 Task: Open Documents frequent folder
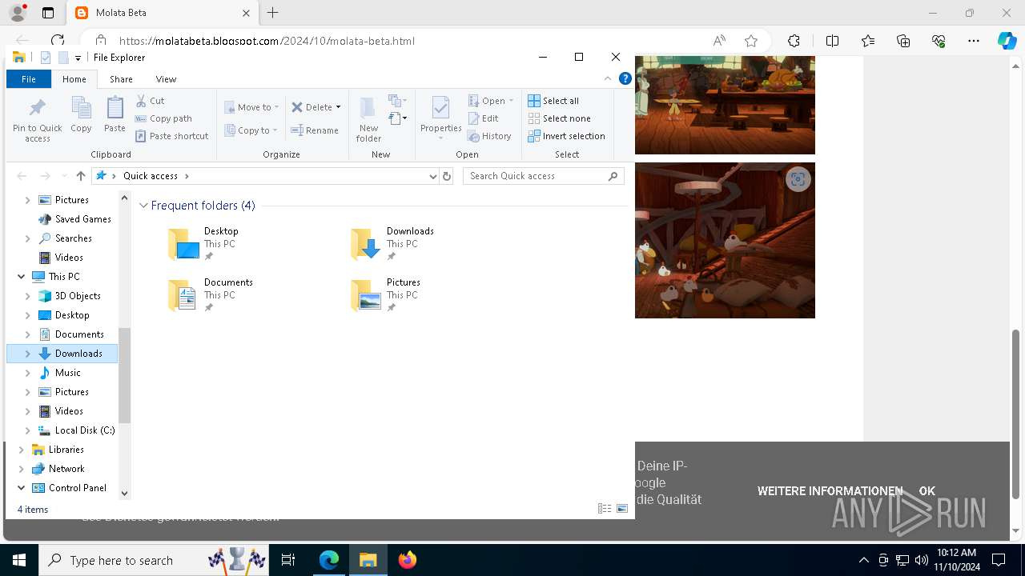211,295
